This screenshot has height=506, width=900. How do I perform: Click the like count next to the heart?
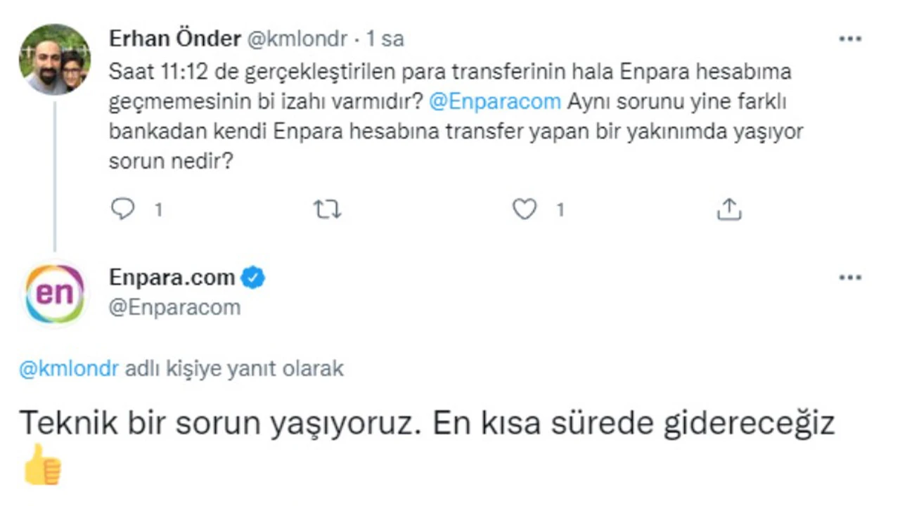pos(560,210)
